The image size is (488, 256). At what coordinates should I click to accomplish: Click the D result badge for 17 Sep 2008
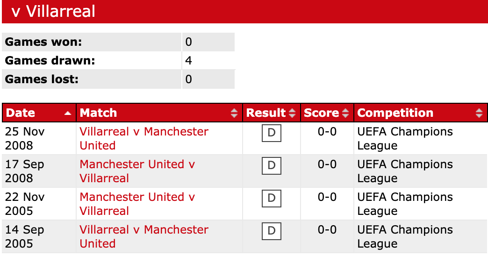pos(271,166)
